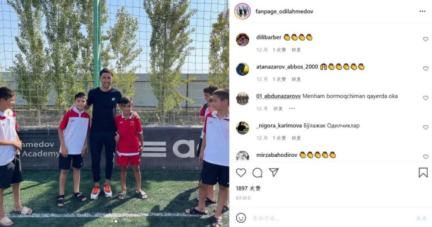Image resolution: width=432 pixels, height=227 pixels.
Task: Reply to dilibarber's comment
Action: 296,50
